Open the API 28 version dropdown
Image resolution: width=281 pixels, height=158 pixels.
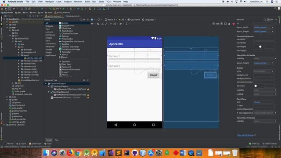tap(122, 19)
